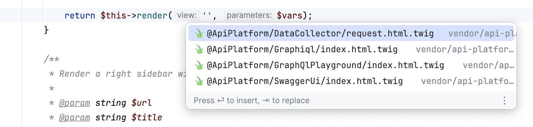
Task: Open completion popup more options menu
Action: [504, 101]
